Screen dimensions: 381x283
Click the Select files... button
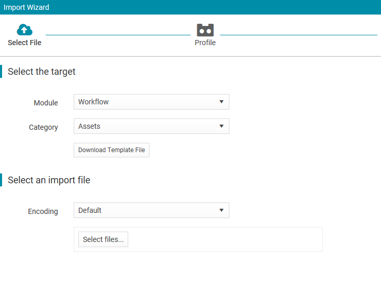tap(103, 239)
